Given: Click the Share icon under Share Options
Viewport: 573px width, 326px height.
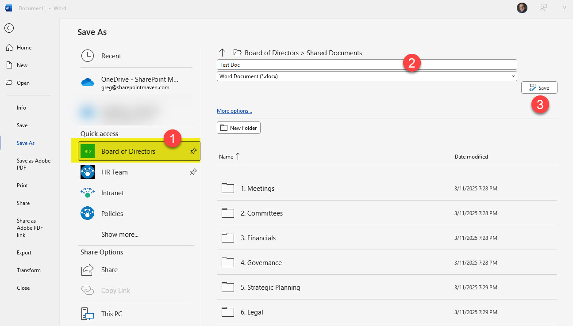Looking at the screenshot, I should [x=87, y=269].
